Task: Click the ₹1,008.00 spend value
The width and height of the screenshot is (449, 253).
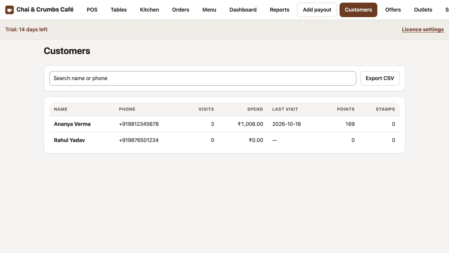Action: point(250,124)
